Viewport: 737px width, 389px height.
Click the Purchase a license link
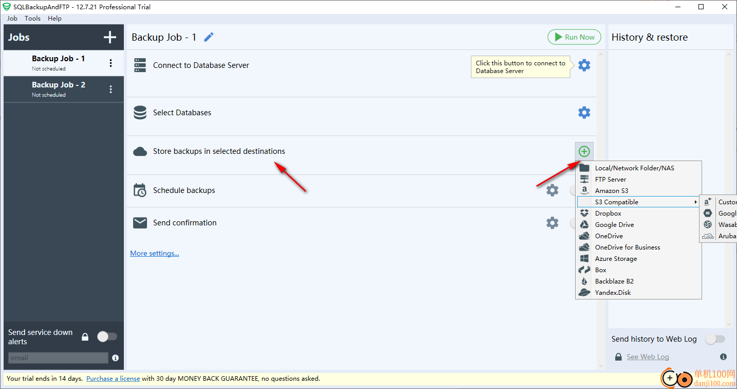pyautogui.click(x=113, y=378)
